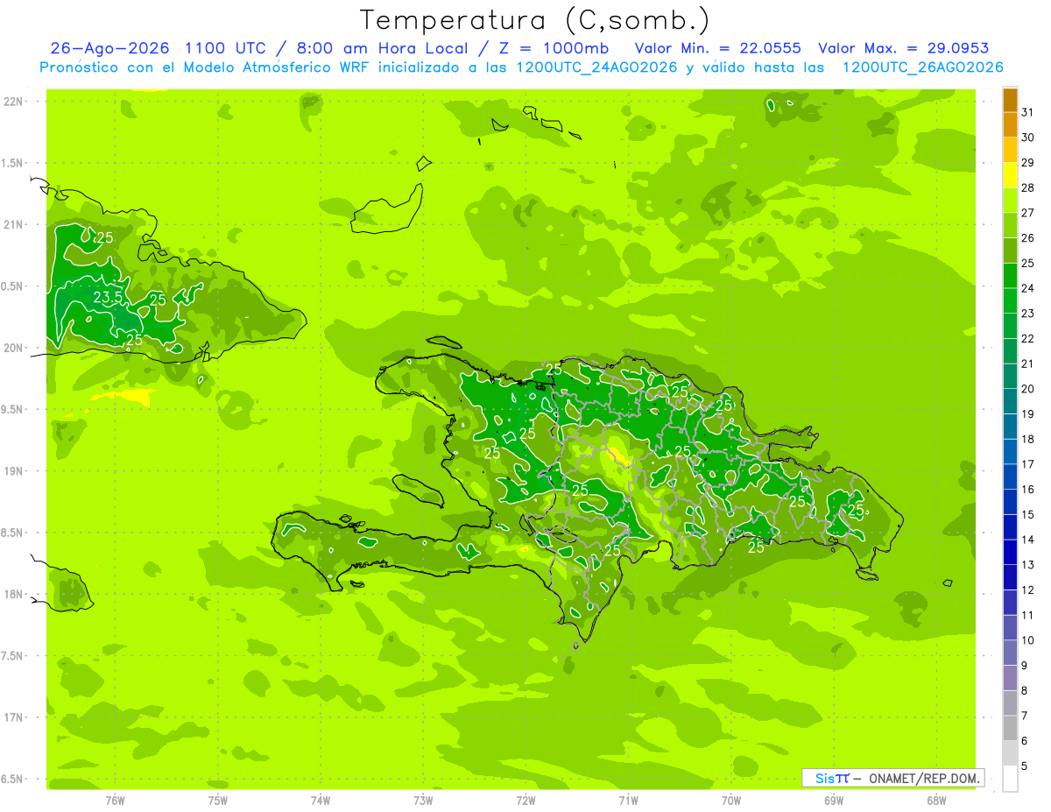This screenshot has width=1051, height=812.
Task: Click the "21N" latitude axis label
Action: coord(12,225)
